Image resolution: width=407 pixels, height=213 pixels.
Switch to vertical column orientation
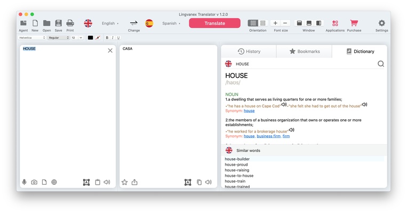point(253,23)
